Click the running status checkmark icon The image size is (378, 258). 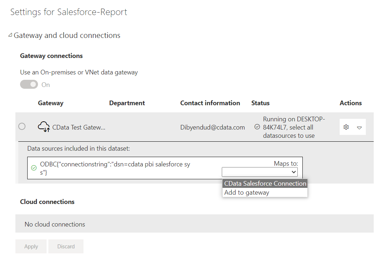click(257, 127)
